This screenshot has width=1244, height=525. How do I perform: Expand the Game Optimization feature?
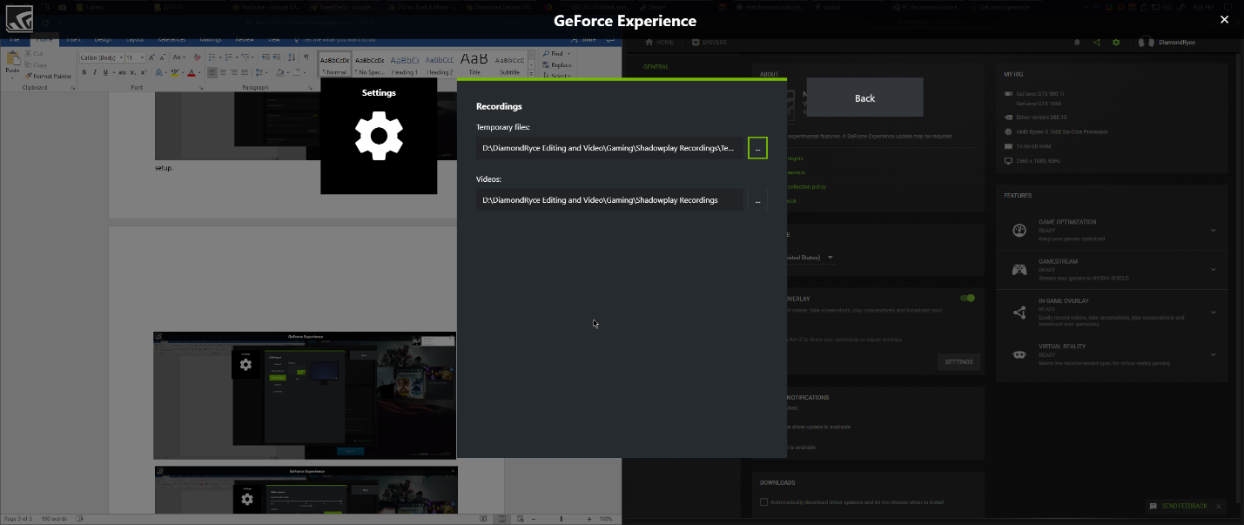click(x=1213, y=230)
